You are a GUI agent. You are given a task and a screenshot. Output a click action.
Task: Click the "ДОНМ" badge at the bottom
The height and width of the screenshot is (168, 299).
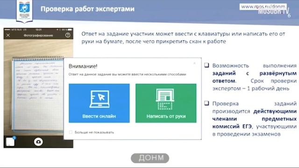point(150,158)
